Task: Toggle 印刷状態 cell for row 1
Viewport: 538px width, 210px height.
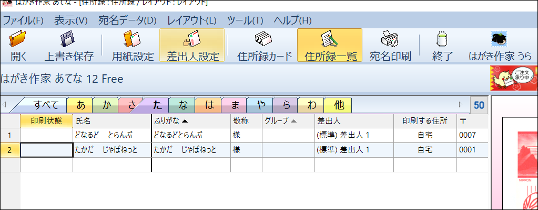Action: 47,135
